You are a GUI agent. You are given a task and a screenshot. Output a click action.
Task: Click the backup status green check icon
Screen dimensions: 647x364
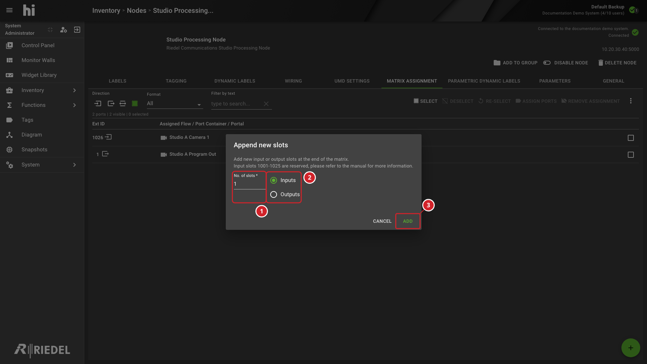pos(633,10)
